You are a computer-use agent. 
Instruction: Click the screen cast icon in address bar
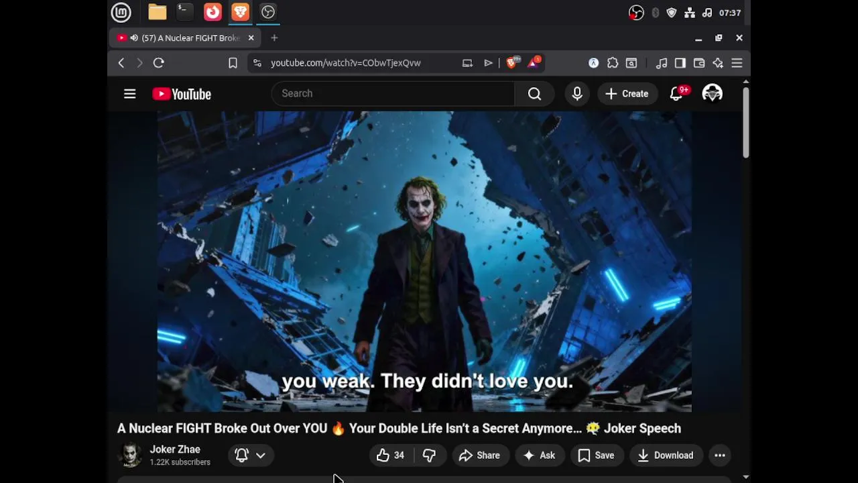[x=467, y=63]
